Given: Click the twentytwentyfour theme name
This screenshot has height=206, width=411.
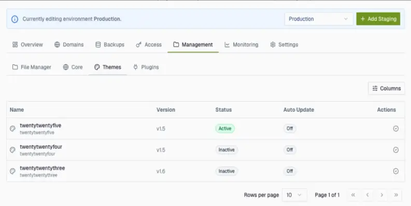Looking at the screenshot, I should [x=41, y=147].
